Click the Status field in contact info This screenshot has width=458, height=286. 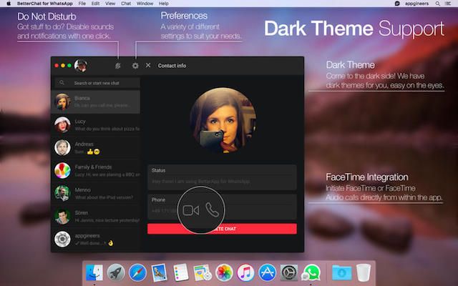click(222, 177)
